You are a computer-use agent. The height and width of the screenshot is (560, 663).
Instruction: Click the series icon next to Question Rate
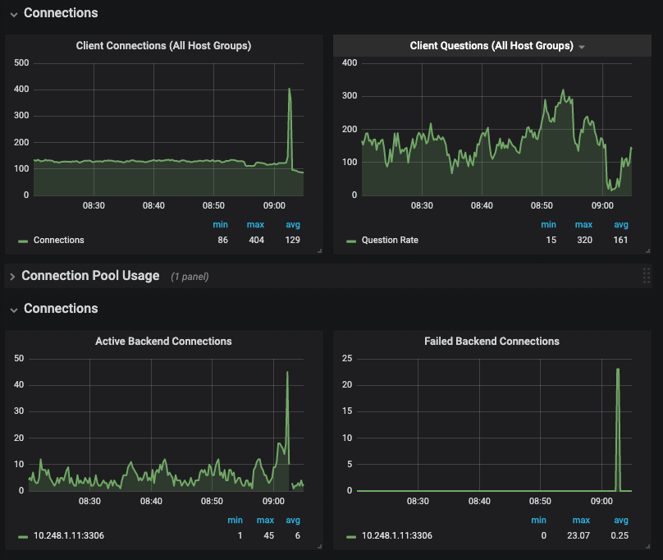tap(350, 240)
